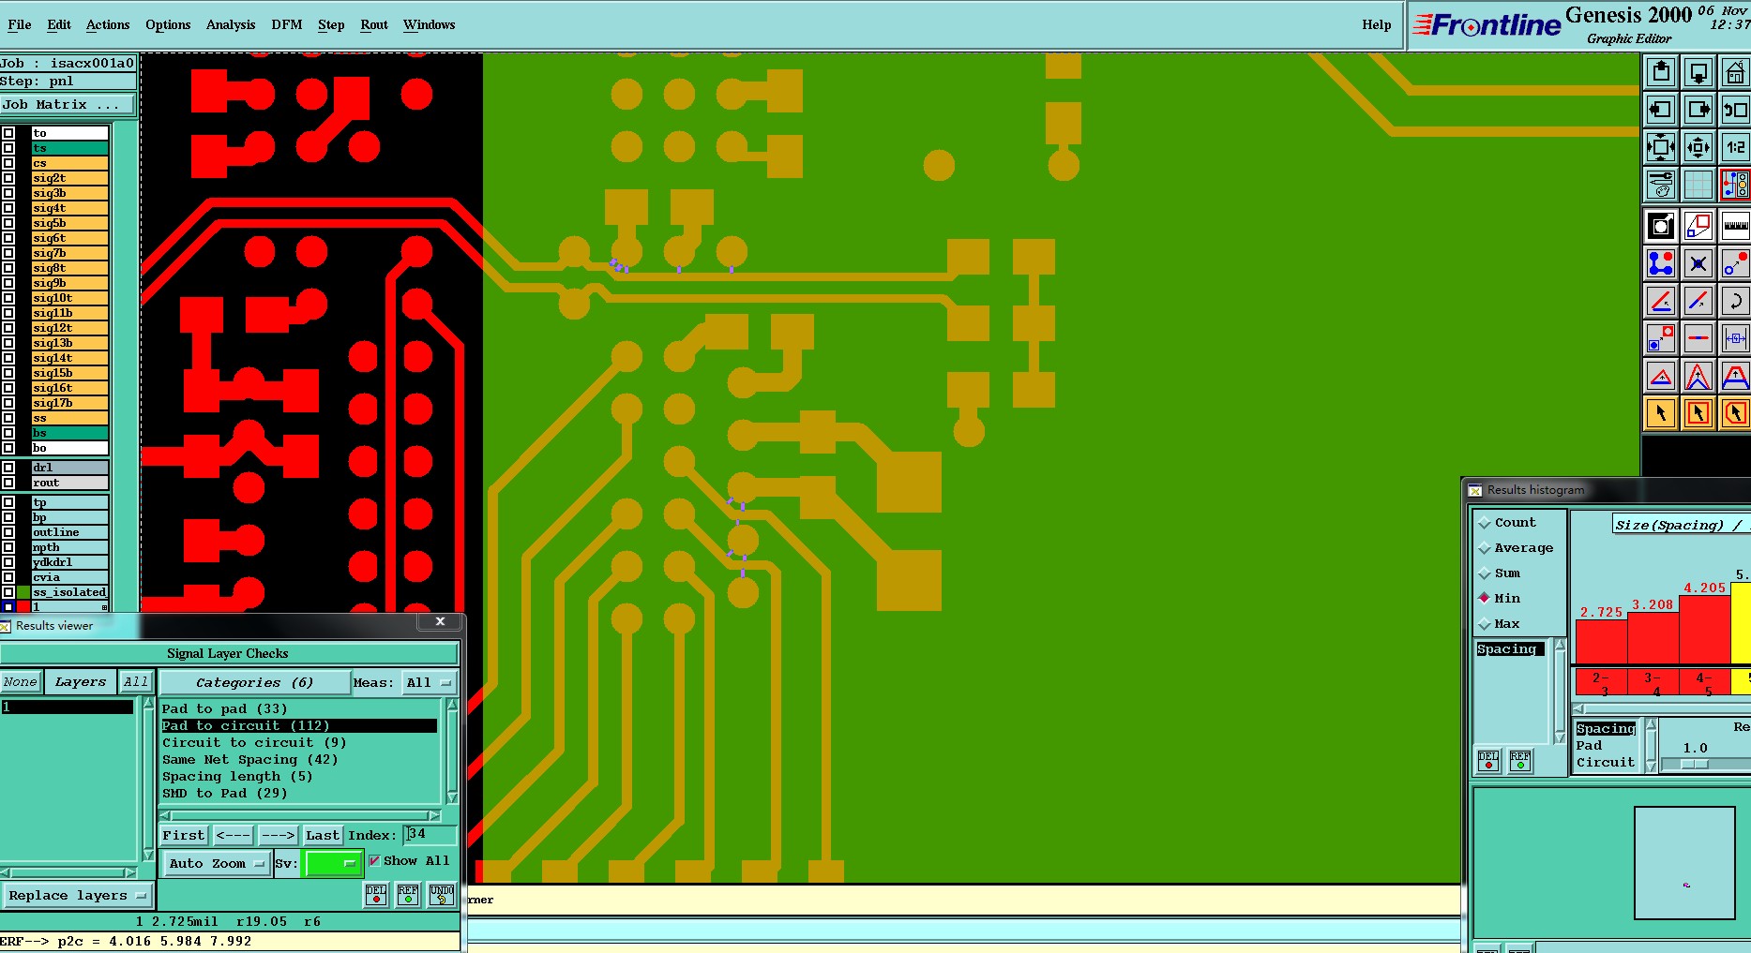Open the Help menu
Viewport: 1751px width, 953px height.
(1377, 24)
